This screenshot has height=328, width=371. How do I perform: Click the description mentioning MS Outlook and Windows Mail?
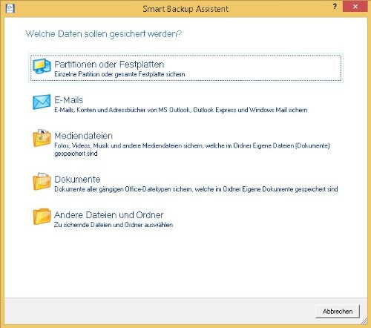(x=181, y=110)
